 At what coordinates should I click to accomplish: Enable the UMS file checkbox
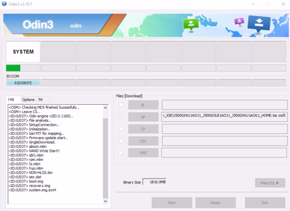pos(121,153)
